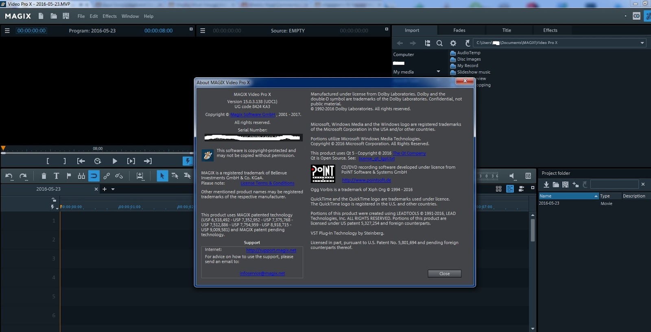Open the speaker volume control
The height and width of the screenshot is (332, 651).
[x=512, y=176]
